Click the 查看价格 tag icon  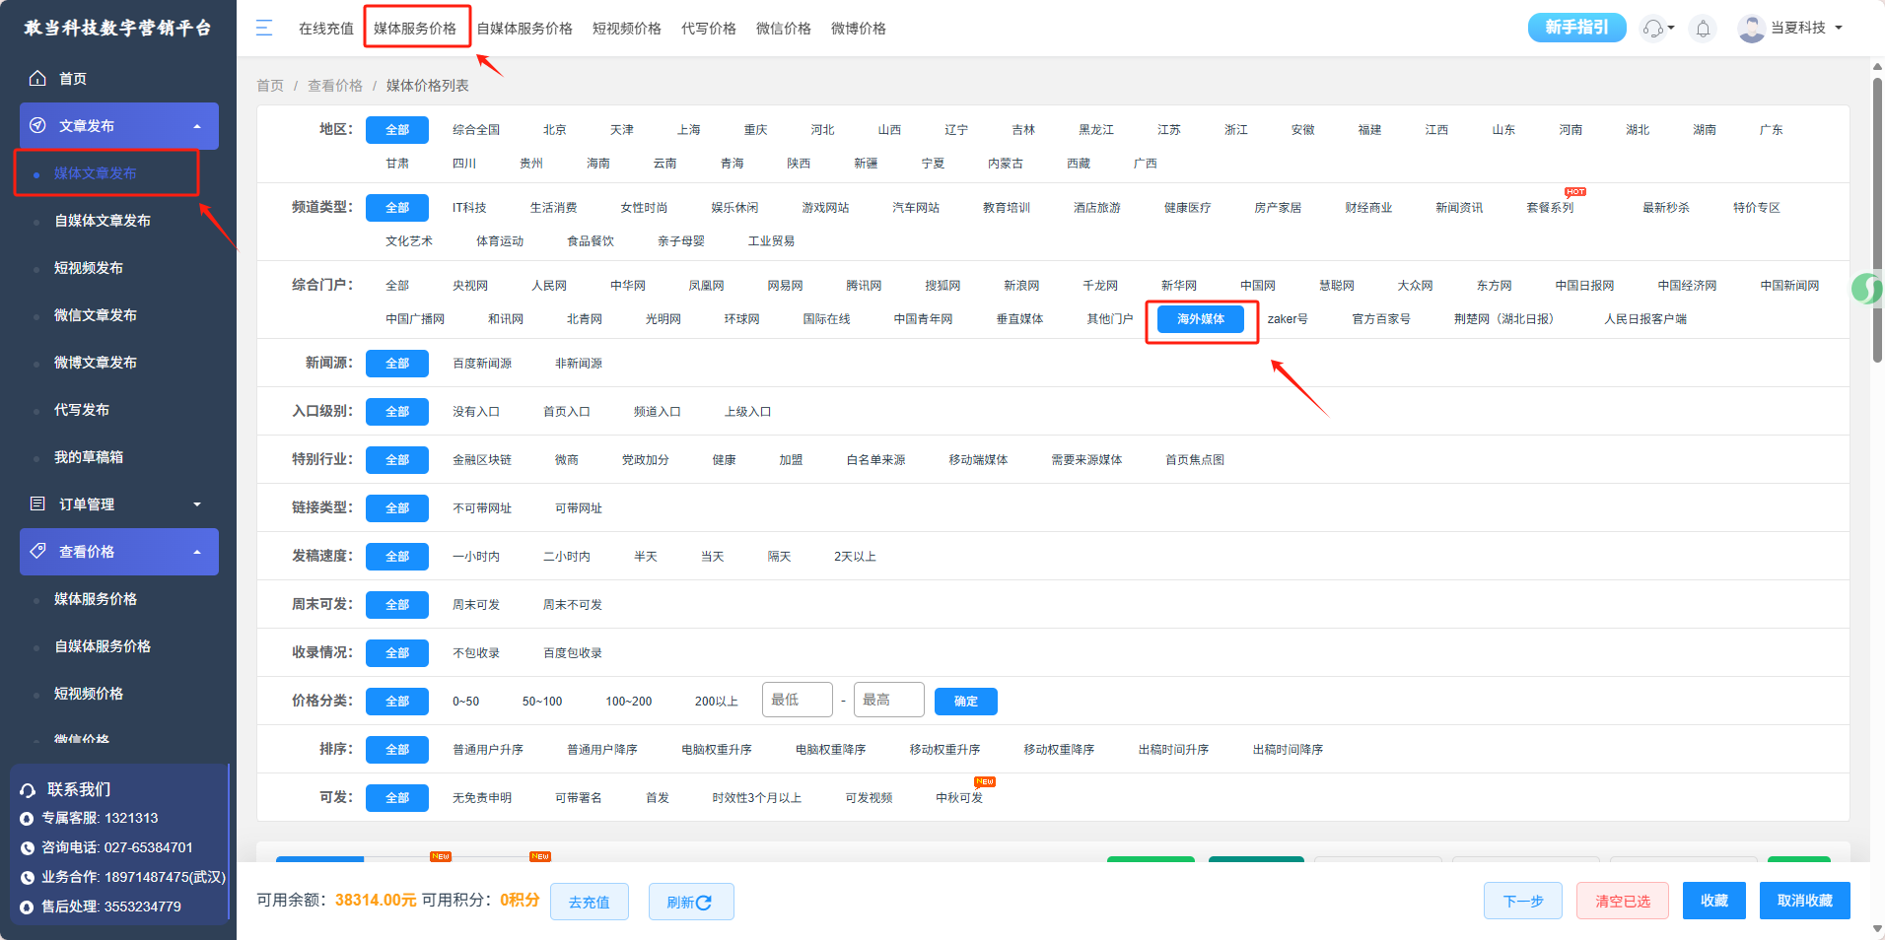(37, 551)
